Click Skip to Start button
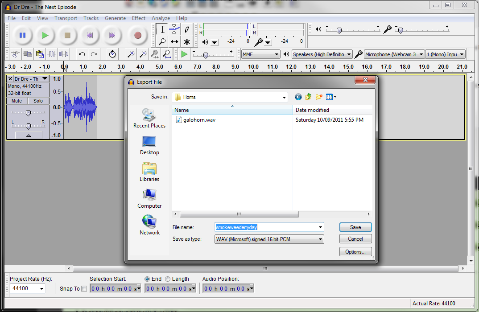 (90, 35)
